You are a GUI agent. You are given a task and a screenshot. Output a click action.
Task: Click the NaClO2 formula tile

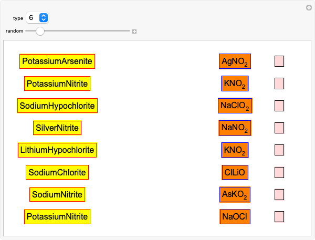pyautogui.click(x=235, y=106)
